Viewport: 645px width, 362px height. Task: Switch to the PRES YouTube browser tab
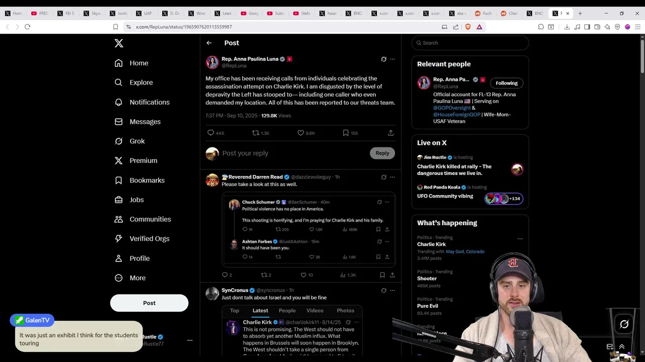pos(40,14)
